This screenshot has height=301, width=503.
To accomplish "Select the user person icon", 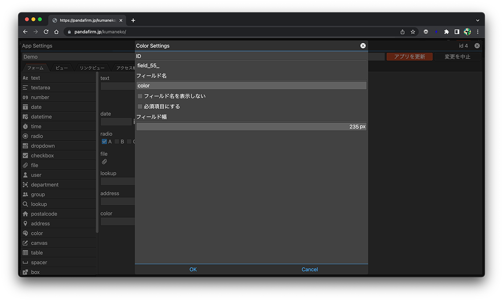I will pyautogui.click(x=26, y=175).
